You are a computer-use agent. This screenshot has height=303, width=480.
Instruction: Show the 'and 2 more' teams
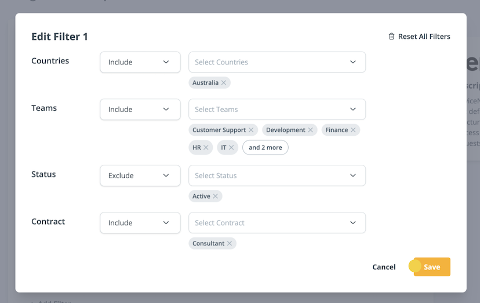coord(266,148)
